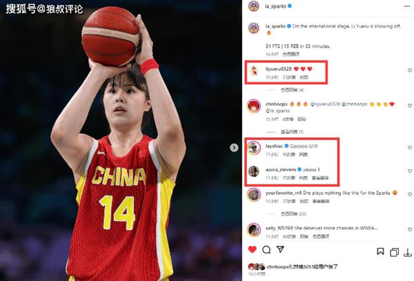Go to next photo using arrow button

click(x=234, y=148)
